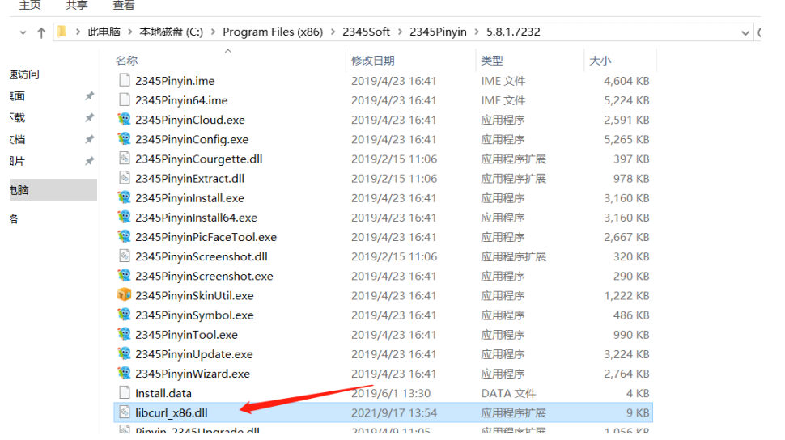This screenshot has height=440, width=785.
Task: Select 2345PinyinConfig.exe file name
Action: [x=192, y=140]
